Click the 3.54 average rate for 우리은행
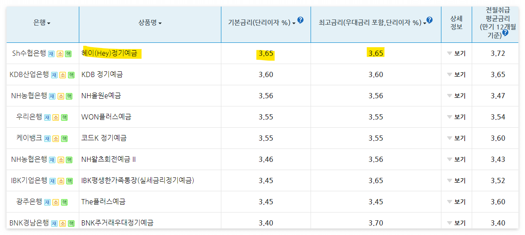The image size is (525, 235). pos(498,117)
